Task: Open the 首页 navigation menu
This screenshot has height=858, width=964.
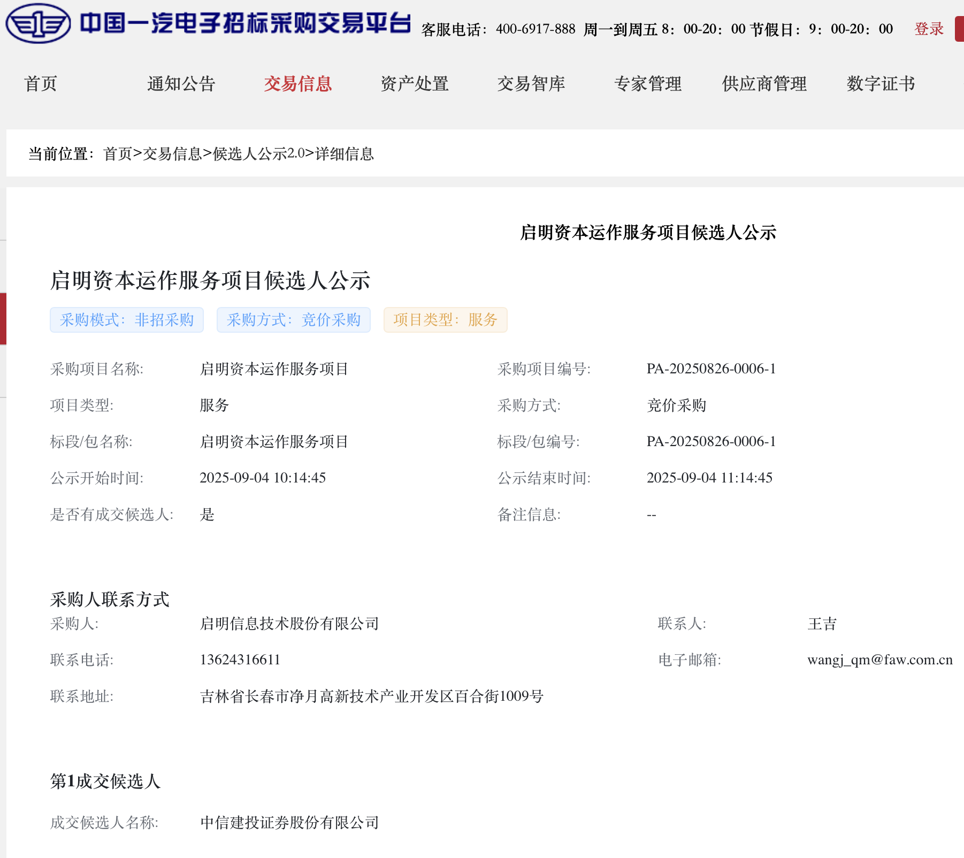Action: point(41,84)
